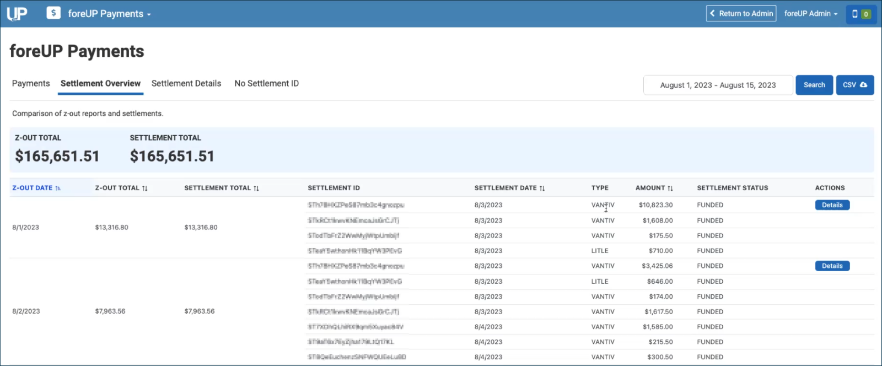Download the CSV export
882x366 pixels.
(855, 85)
